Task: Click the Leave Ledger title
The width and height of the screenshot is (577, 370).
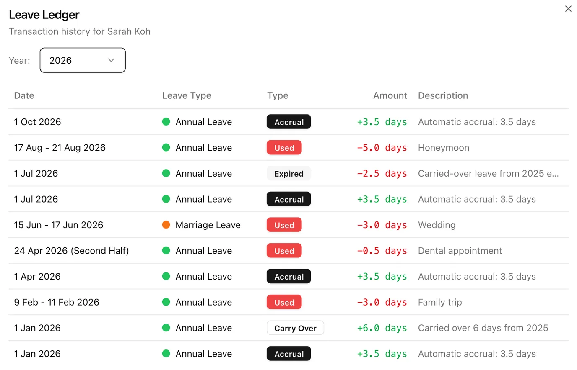Action: [44, 15]
